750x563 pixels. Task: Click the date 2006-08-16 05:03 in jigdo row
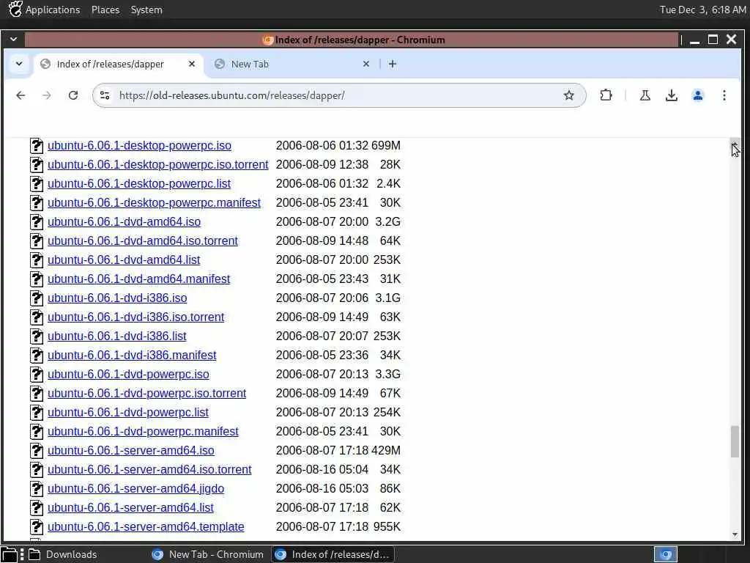point(322,489)
